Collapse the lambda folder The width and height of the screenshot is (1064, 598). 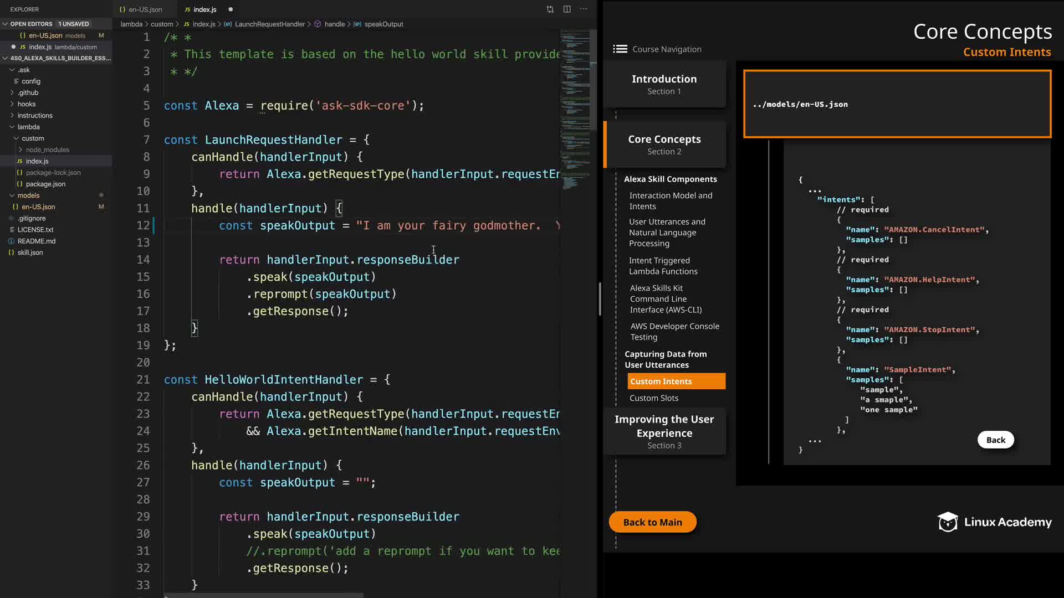coord(28,127)
